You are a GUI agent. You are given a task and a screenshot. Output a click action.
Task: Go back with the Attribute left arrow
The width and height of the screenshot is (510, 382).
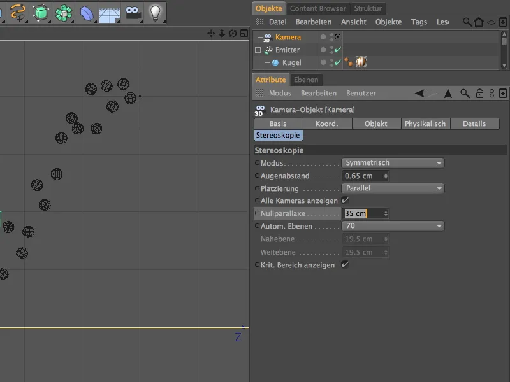419,94
